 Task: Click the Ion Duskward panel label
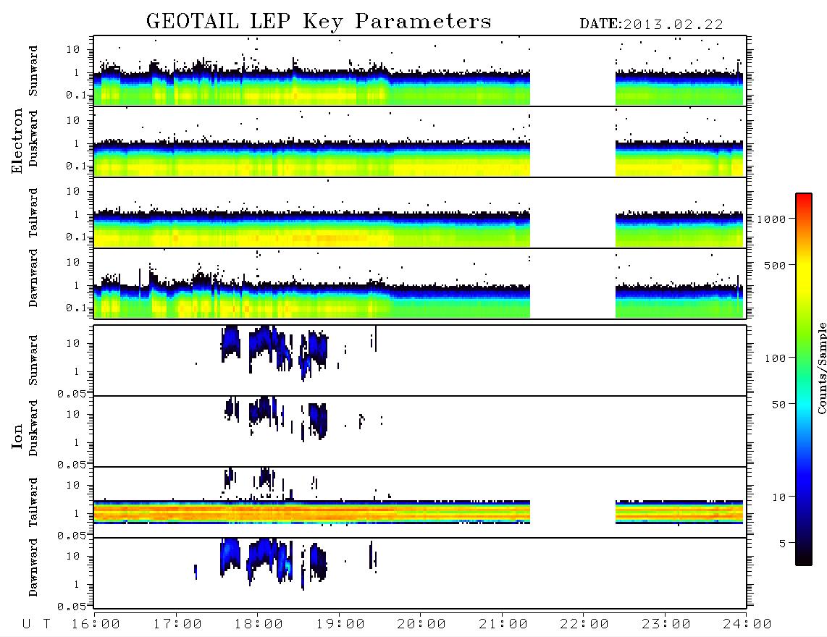tap(33, 429)
